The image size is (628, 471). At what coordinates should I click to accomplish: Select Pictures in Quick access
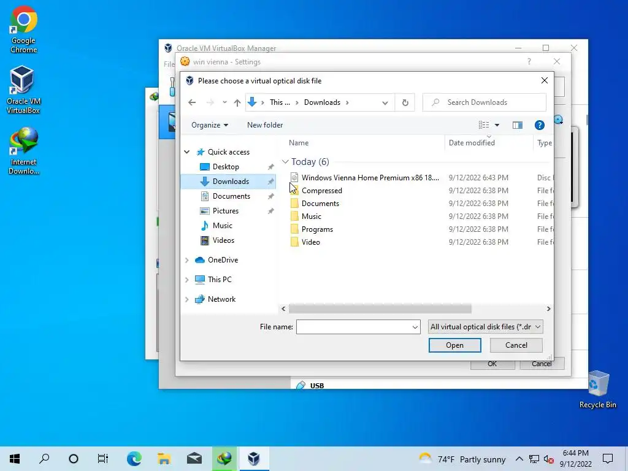click(x=225, y=211)
